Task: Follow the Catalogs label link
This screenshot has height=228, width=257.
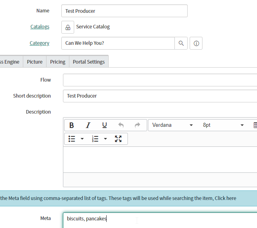Action: (x=40, y=27)
